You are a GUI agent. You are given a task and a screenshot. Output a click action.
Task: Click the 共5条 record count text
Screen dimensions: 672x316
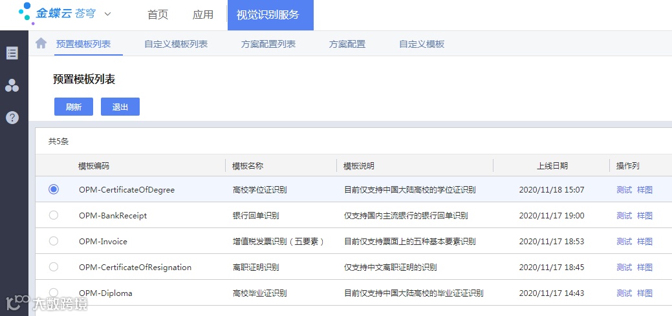click(58, 142)
